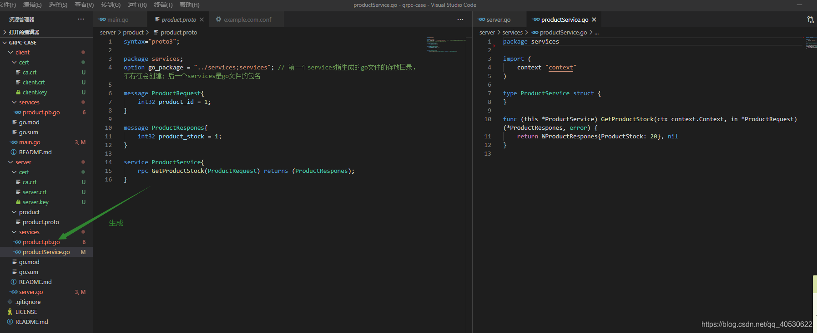Switch to the example.com.conf tab
Screen dimensions: 817x333
coord(247,20)
